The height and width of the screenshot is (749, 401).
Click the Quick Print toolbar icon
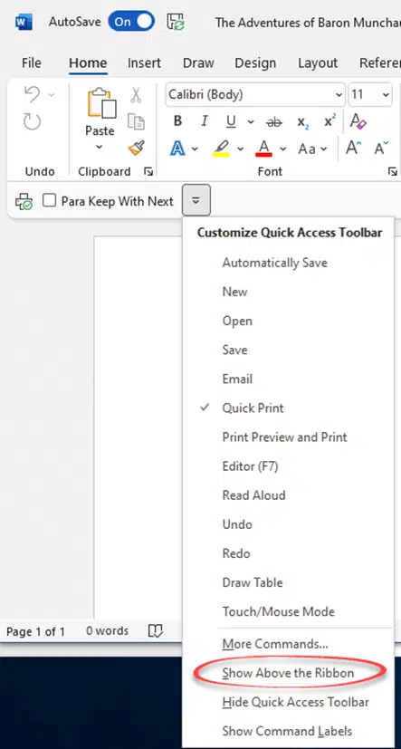pyautogui.click(x=24, y=202)
